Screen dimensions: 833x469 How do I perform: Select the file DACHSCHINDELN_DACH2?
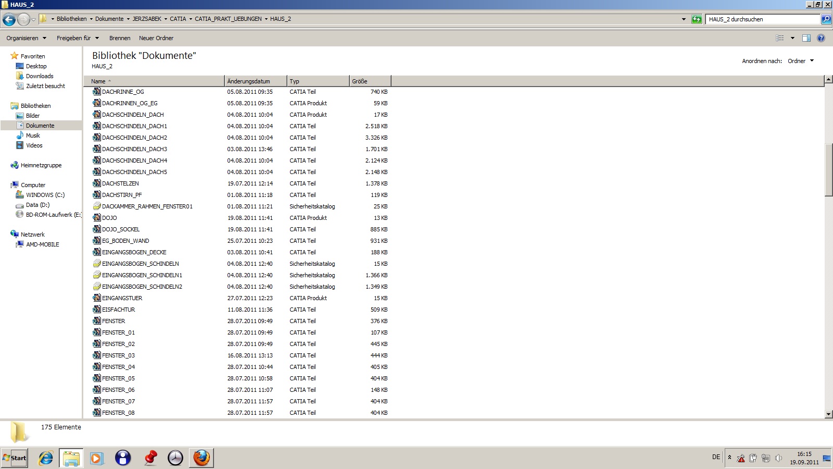(134, 138)
